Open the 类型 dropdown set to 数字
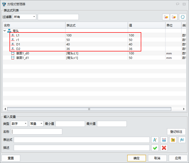Screen dimensions: 189x163 pyautogui.click(x=19, y=124)
